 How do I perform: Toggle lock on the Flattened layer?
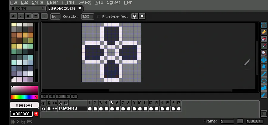pos(49,109)
